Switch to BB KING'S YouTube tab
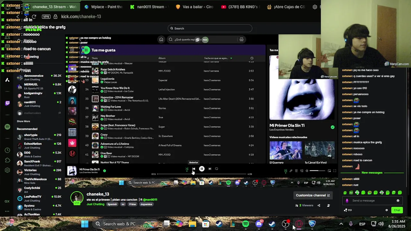The width and height of the screenshot is (411, 231). (240, 7)
